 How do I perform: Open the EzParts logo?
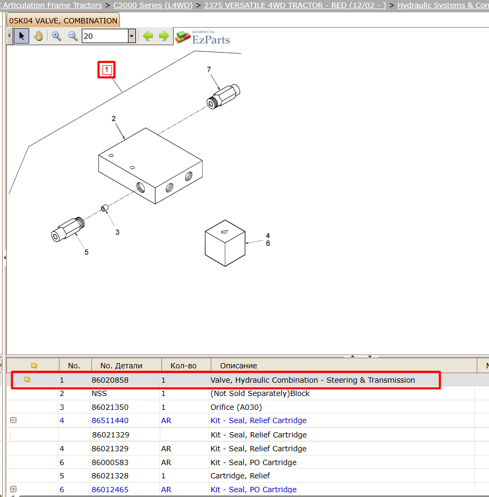pyautogui.click(x=203, y=37)
